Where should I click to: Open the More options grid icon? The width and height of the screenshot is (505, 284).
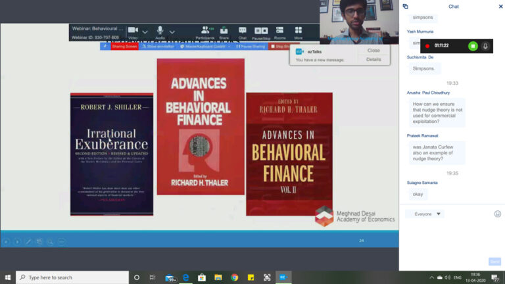pos(299,31)
